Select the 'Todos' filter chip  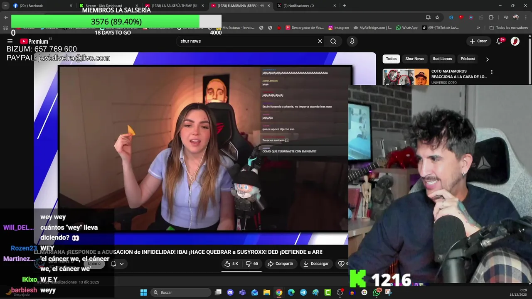[x=391, y=59]
